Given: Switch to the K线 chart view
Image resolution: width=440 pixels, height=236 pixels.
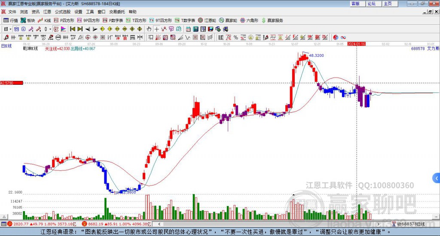Looking at the screenshot, I should click(45, 21).
